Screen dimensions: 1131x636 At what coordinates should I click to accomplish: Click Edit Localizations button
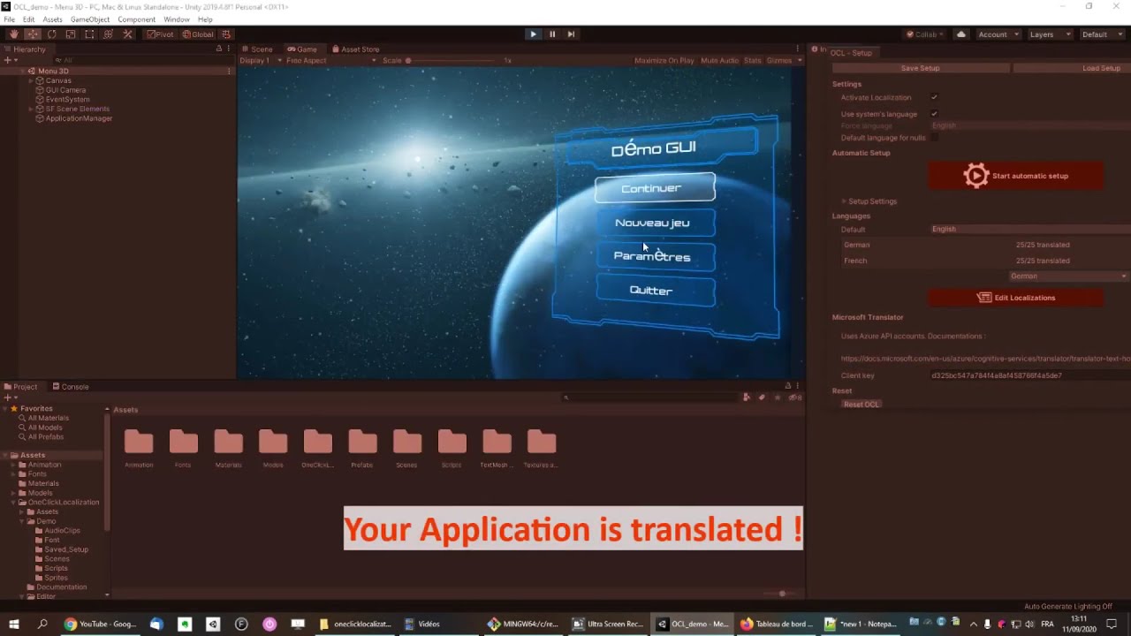[1015, 298]
